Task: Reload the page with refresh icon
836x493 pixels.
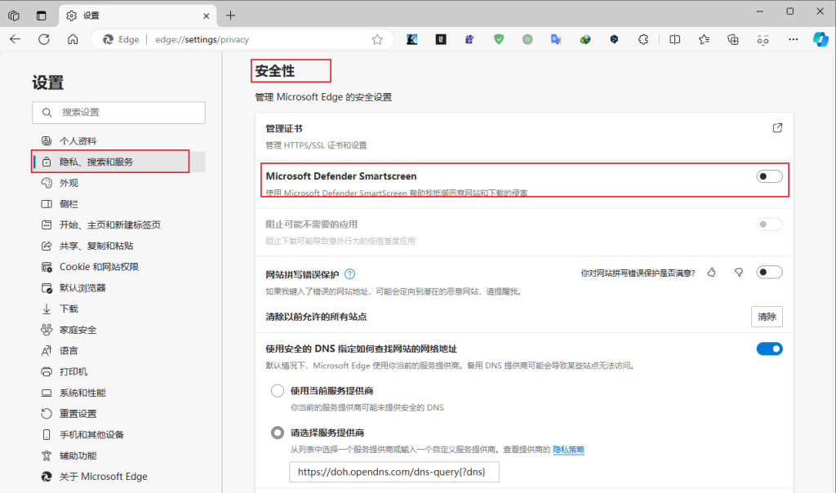Action: [x=44, y=39]
